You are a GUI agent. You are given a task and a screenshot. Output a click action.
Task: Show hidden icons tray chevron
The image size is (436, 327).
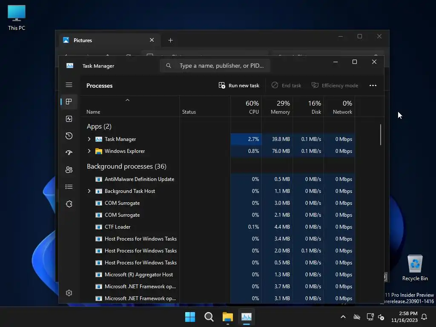[343, 317]
